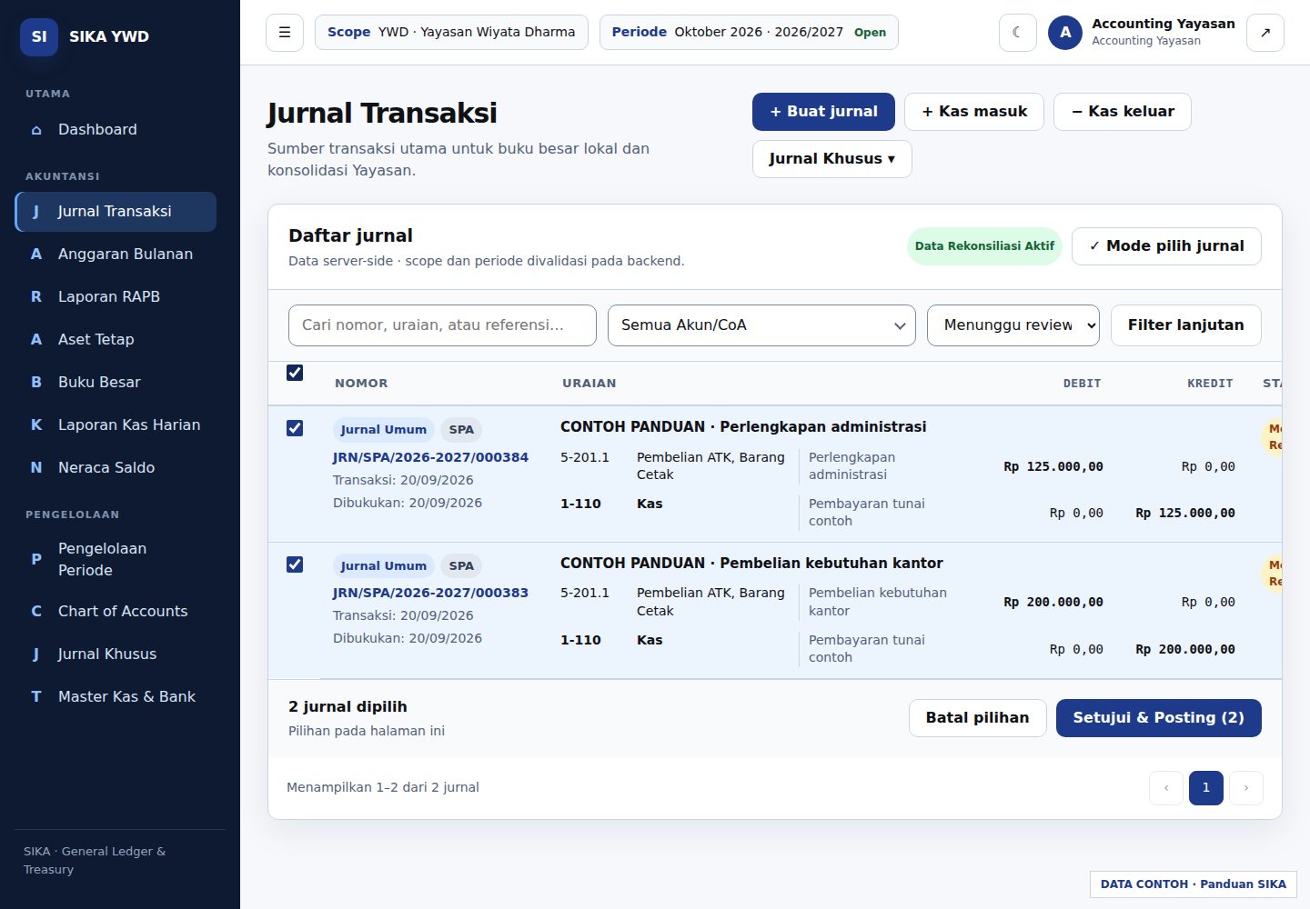
Task: Click 'Setujui & Posting (2)' button
Action: 1159,718
